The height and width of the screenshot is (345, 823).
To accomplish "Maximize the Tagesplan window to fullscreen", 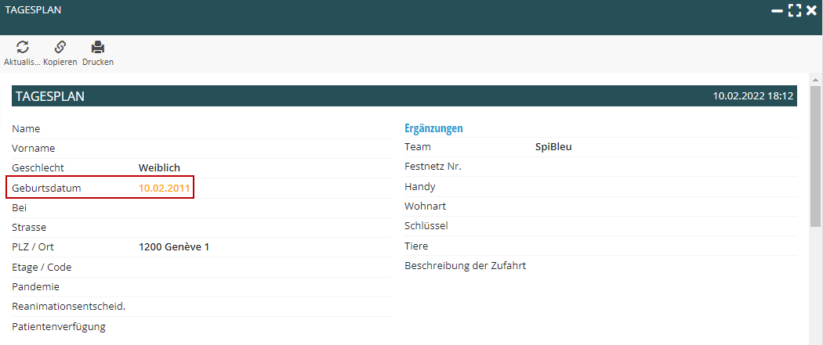I will [x=795, y=11].
